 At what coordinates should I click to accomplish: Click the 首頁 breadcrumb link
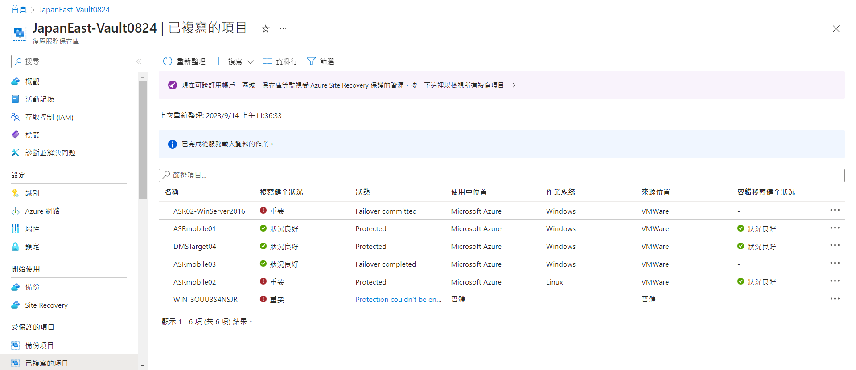[x=19, y=9]
